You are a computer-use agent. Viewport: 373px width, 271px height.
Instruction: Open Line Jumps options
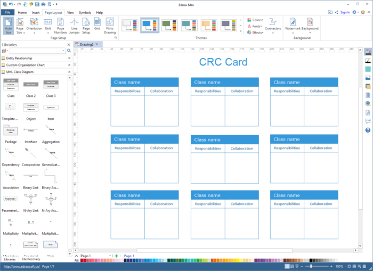tap(74, 26)
